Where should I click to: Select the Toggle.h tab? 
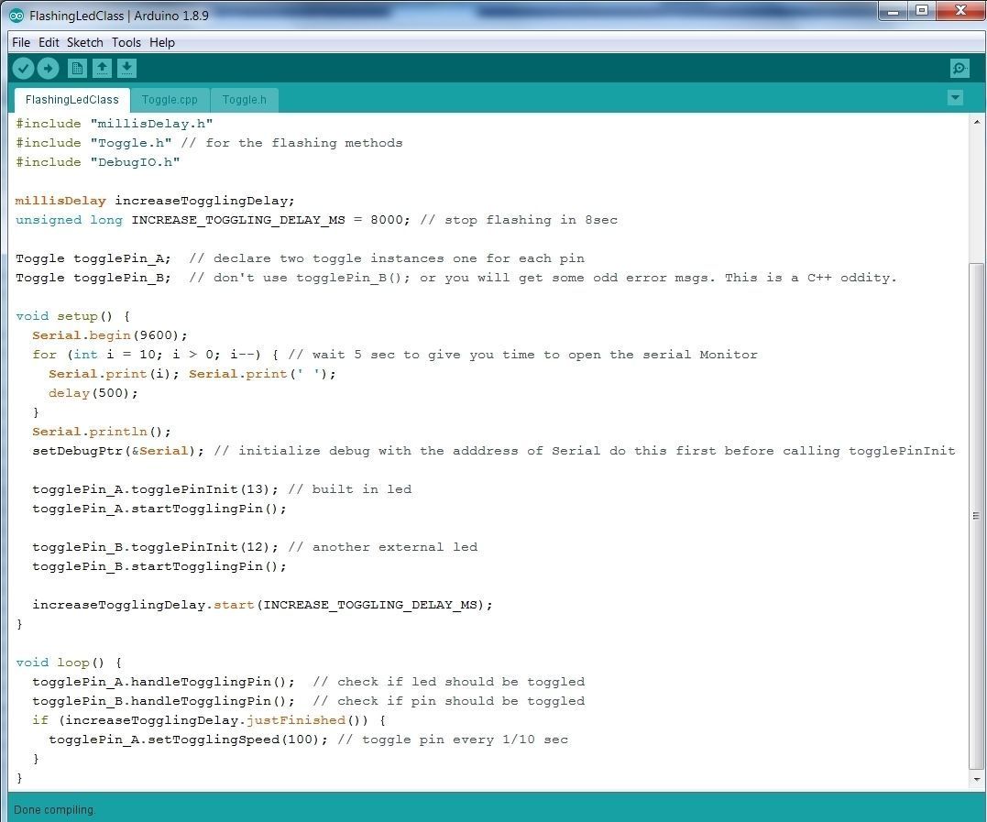(244, 99)
